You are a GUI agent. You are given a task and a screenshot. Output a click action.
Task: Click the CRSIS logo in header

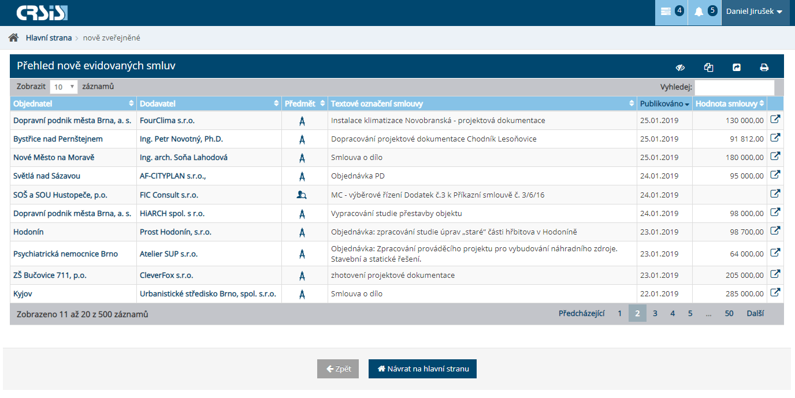pos(42,13)
